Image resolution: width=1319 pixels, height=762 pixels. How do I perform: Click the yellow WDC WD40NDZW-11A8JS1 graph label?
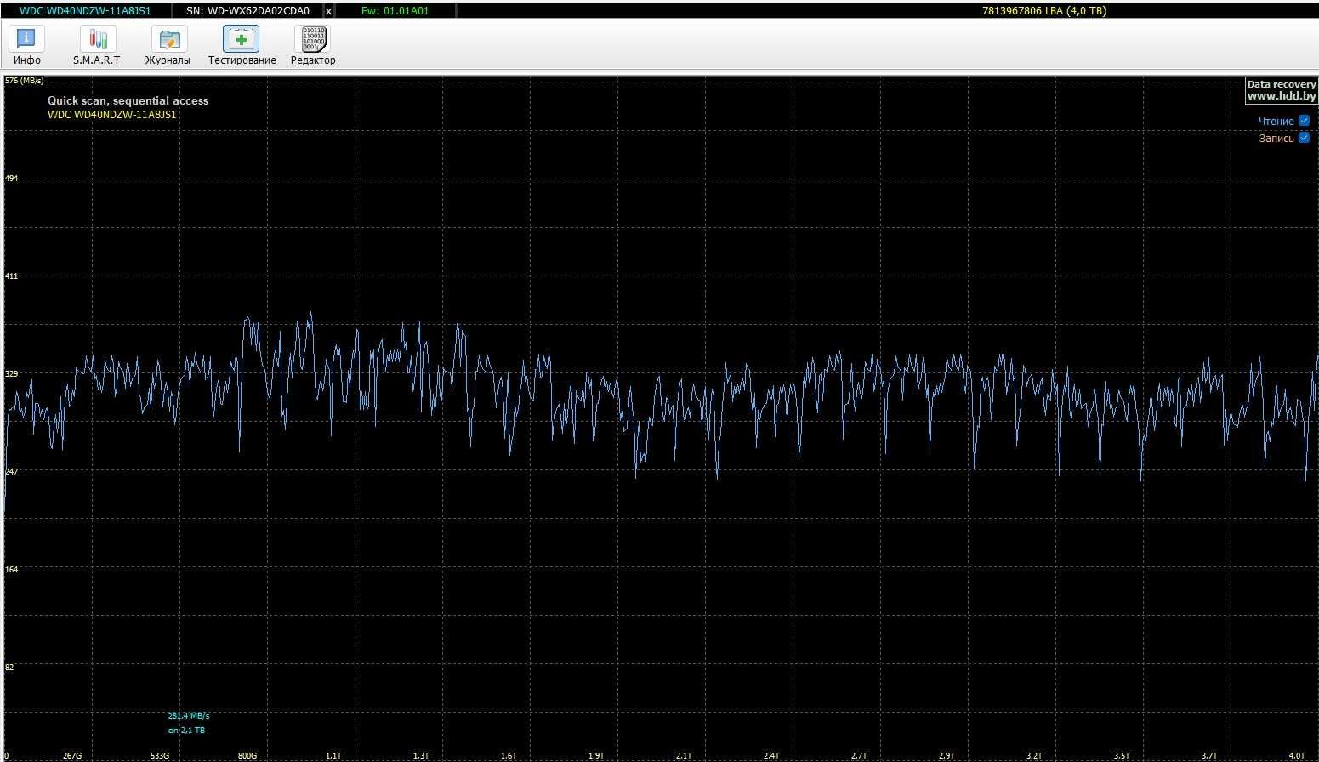(112, 114)
